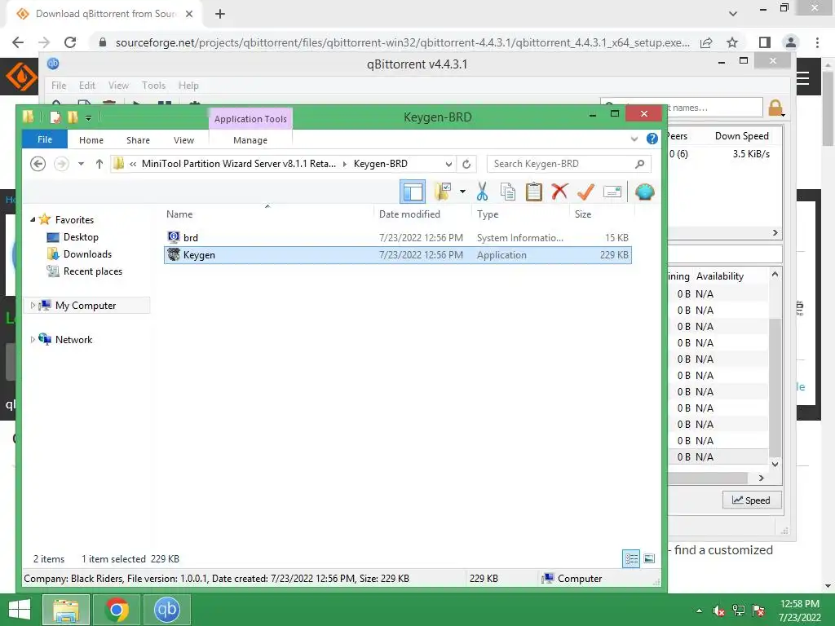Open the Share ribbon tab
This screenshot has width=835, height=626.
[x=138, y=140]
